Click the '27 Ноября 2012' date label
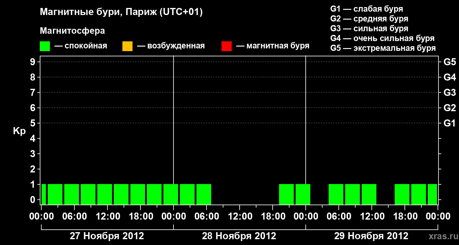Image resolution: width=459 pixels, height=245 pixels. pos(107,236)
